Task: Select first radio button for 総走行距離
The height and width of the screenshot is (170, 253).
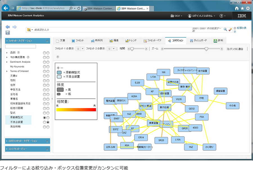Action: coord(44,109)
